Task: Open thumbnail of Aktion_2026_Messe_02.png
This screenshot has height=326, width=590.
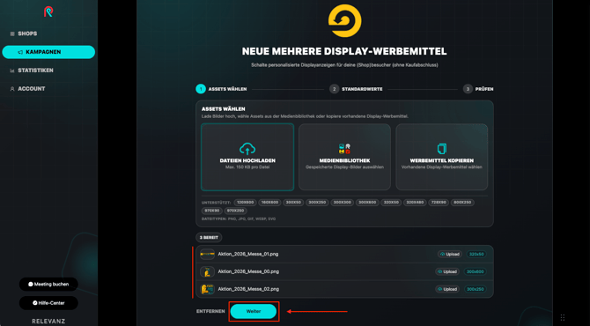Action: click(x=207, y=289)
